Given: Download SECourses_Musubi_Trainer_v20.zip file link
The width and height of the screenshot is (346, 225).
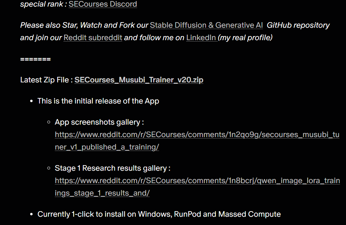Looking at the screenshot, I should pyautogui.click(x=139, y=80).
